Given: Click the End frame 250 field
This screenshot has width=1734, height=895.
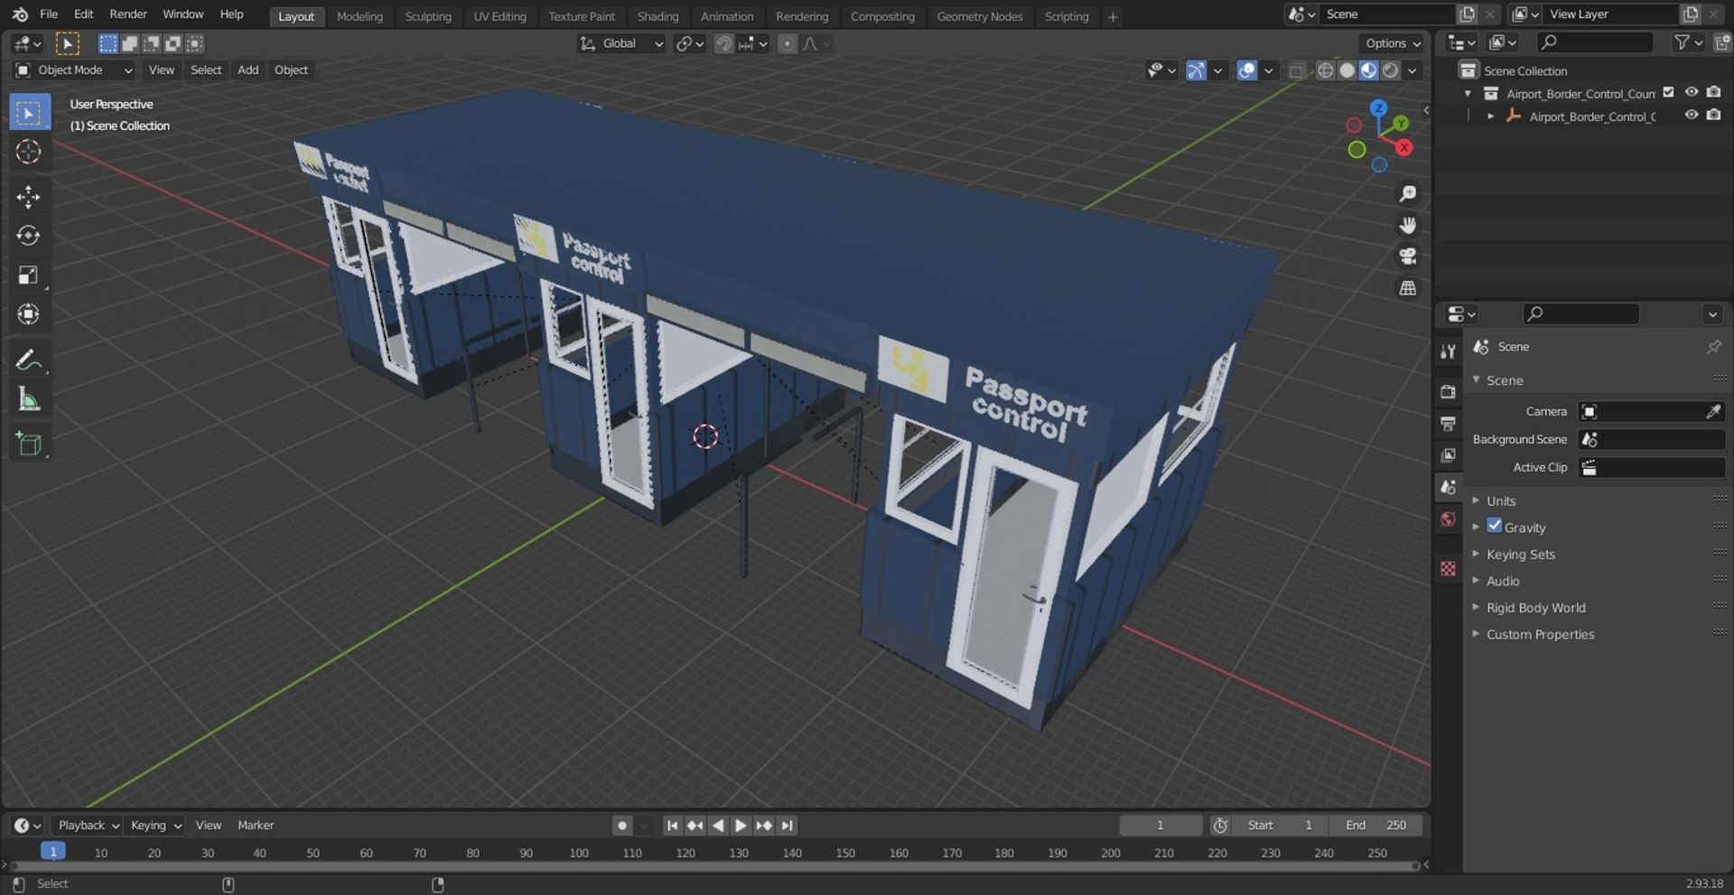Looking at the screenshot, I should [1375, 825].
